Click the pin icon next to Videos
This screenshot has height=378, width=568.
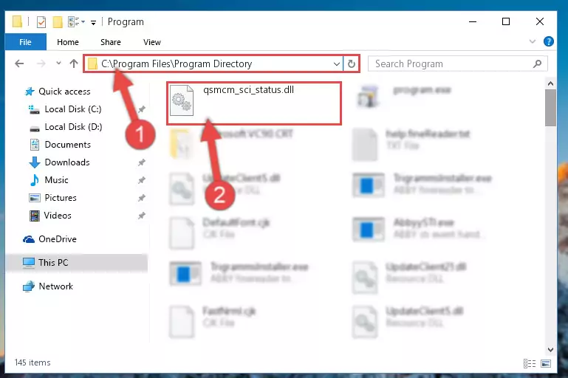click(142, 216)
